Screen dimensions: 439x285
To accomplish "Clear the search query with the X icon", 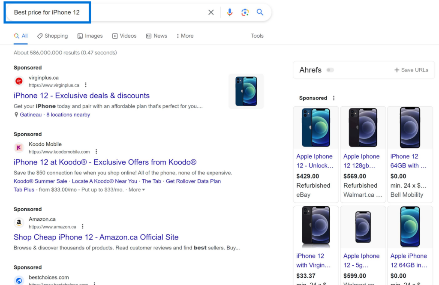I will (211, 12).
